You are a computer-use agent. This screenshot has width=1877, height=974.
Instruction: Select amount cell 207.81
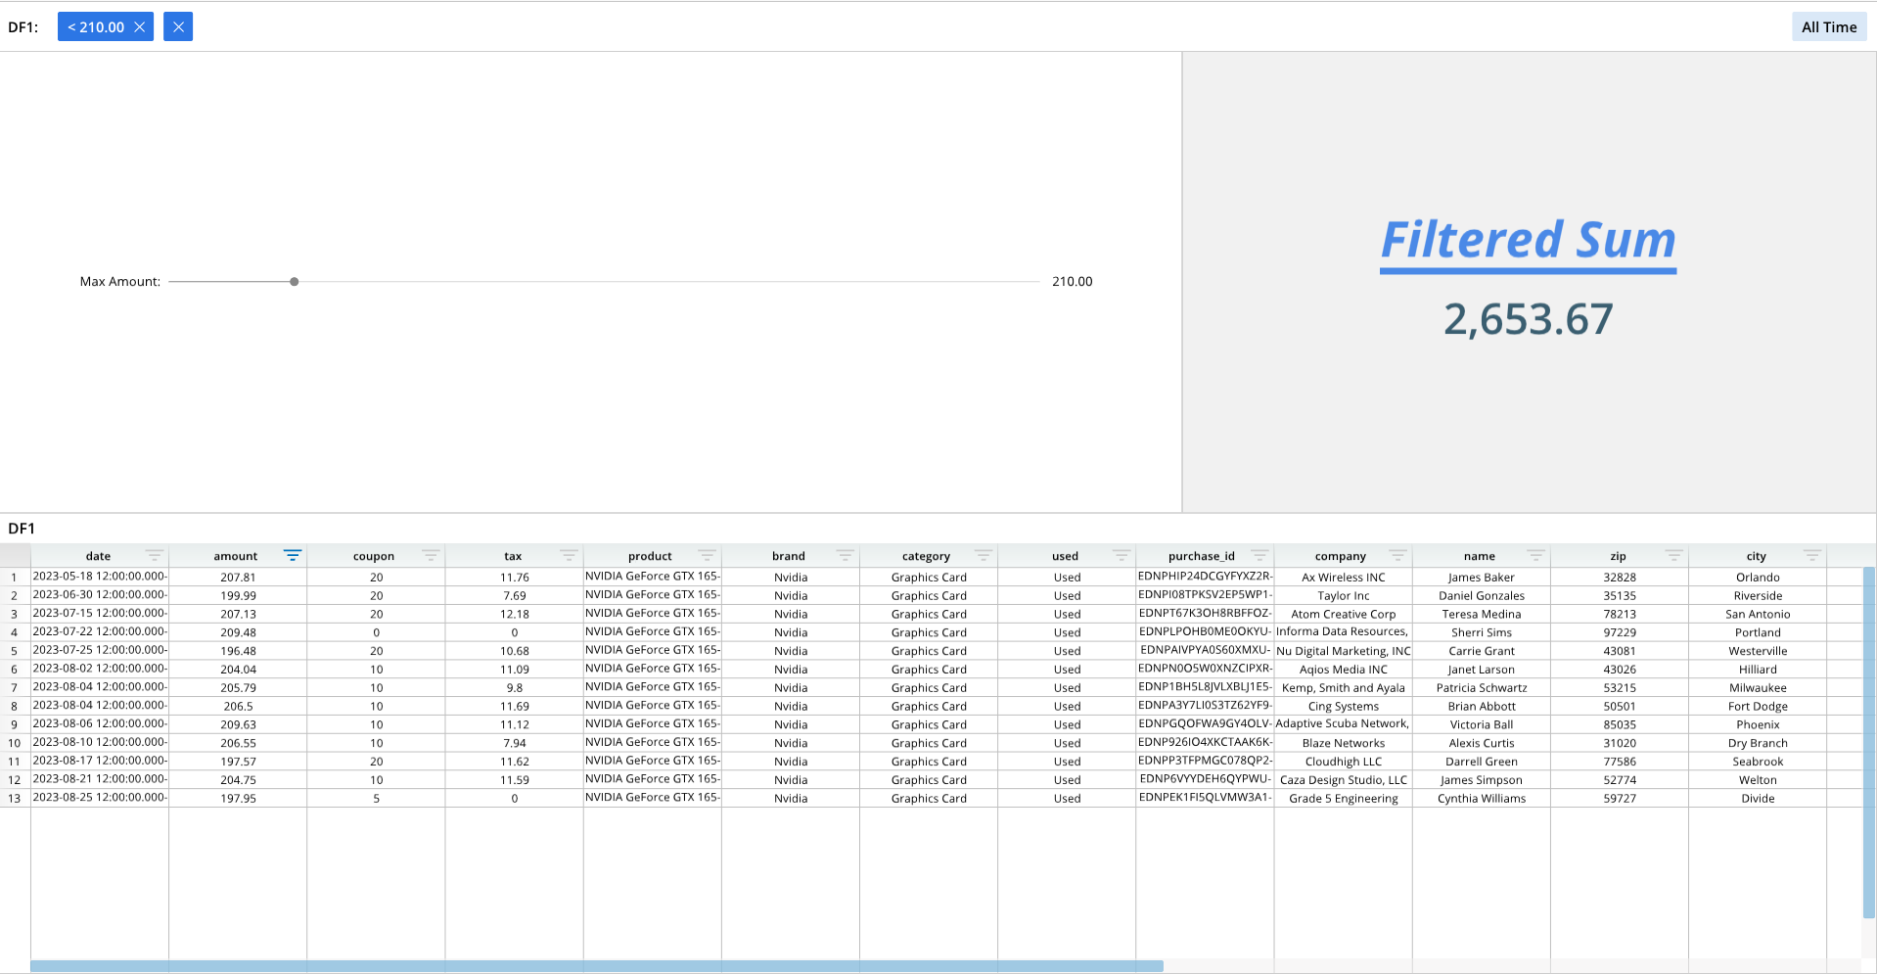238,578
